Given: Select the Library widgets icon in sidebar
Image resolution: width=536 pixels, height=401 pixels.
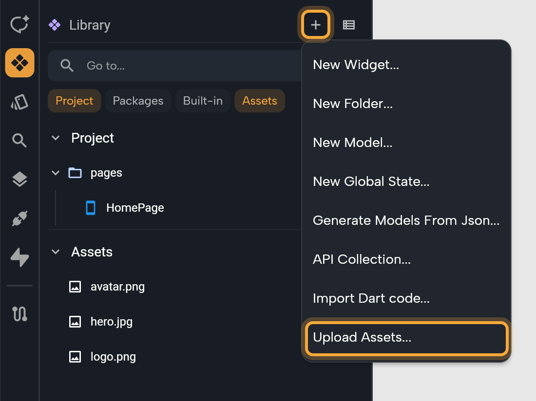Looking at the screenshot, I should point(19,63).
